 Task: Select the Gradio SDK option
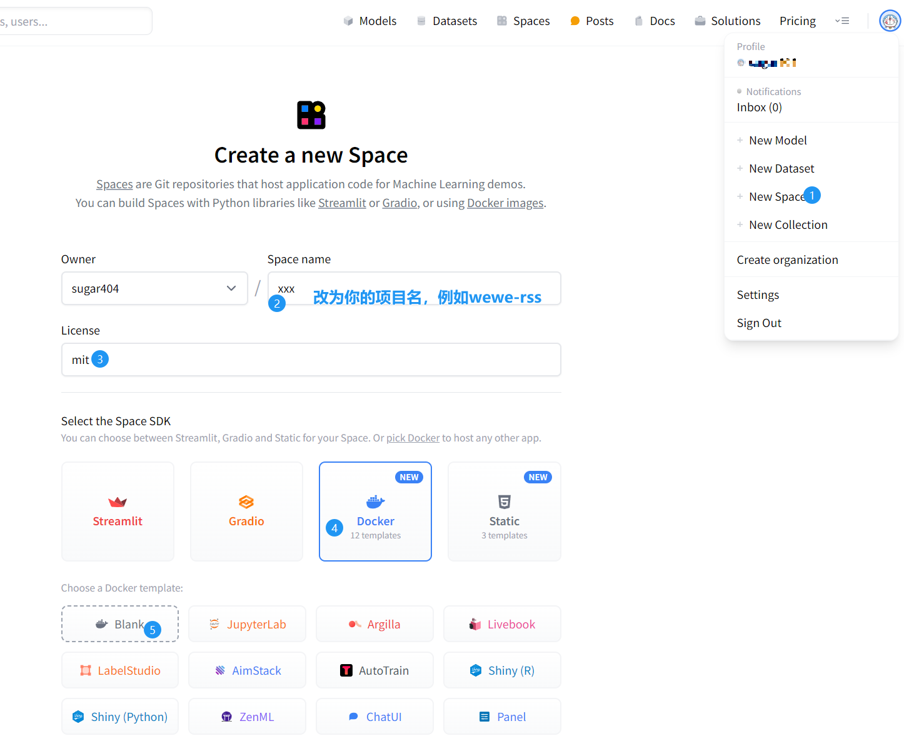coord(246,511)
